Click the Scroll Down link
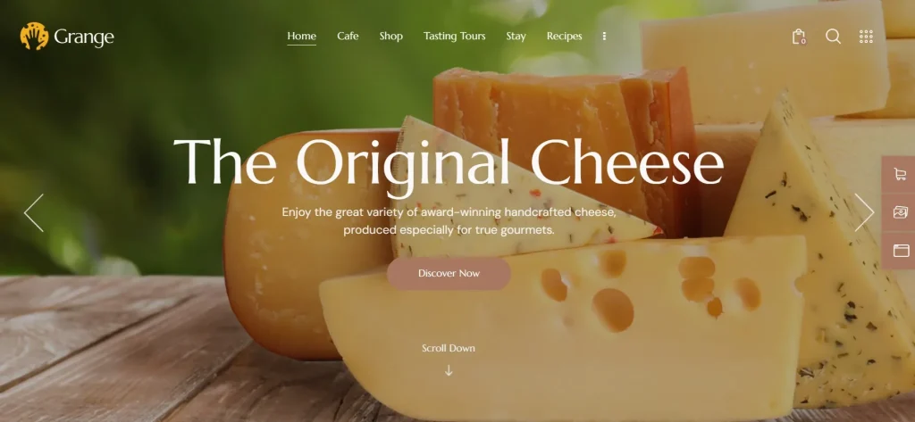The width and height of the screenshot is (915, 422). pos(449,348)
